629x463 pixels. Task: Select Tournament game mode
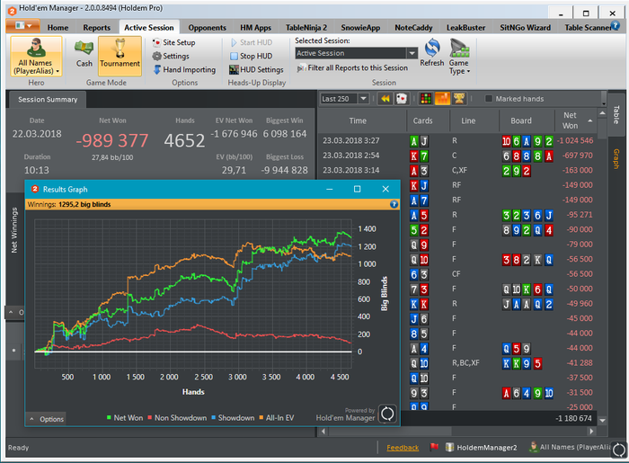pyautogui.click(x=120, y=56)
